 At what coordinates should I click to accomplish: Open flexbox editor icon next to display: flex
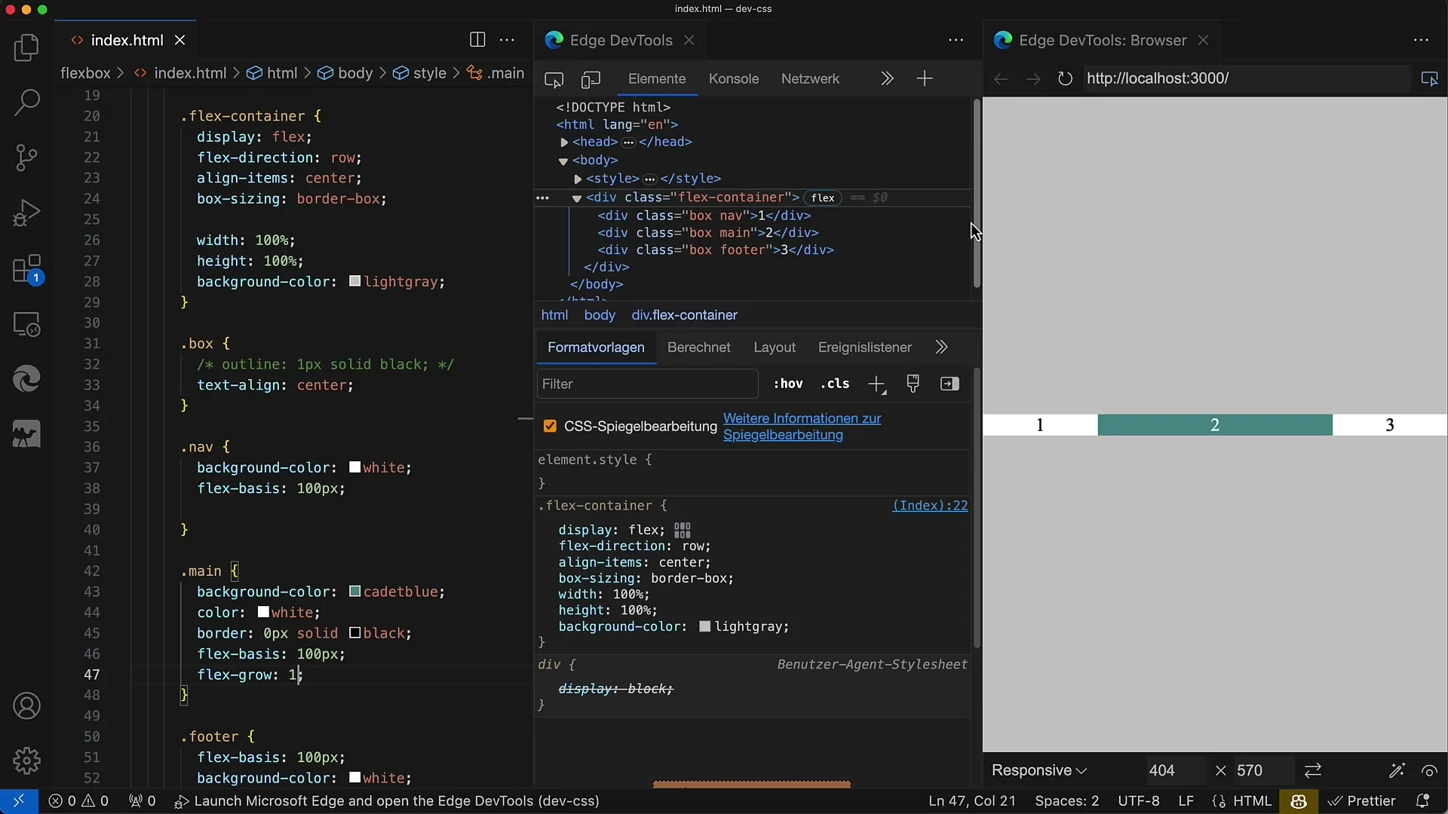[683, 530]
